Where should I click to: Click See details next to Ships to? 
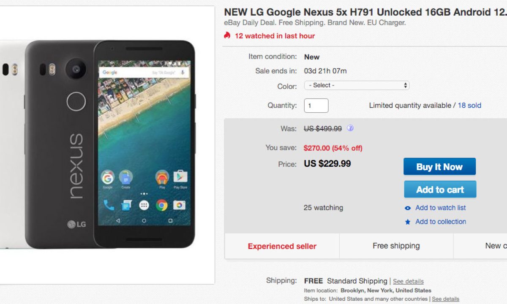[445, 299]
